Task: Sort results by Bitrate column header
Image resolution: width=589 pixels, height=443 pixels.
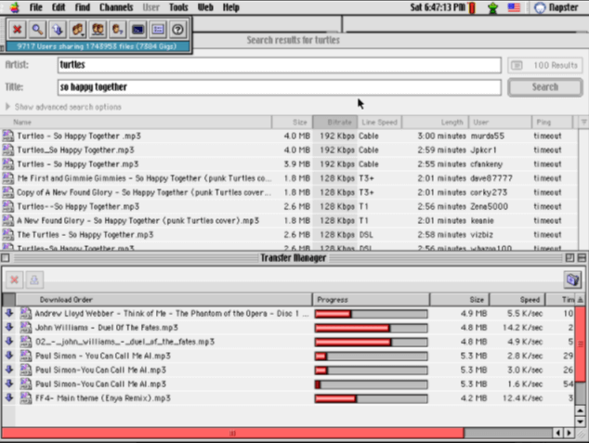Action: 334,122
